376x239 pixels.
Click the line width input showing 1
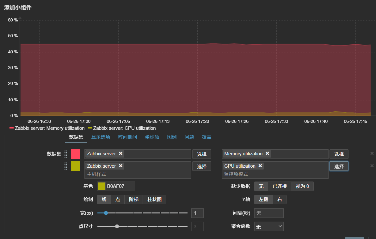[x=197, y=213]
